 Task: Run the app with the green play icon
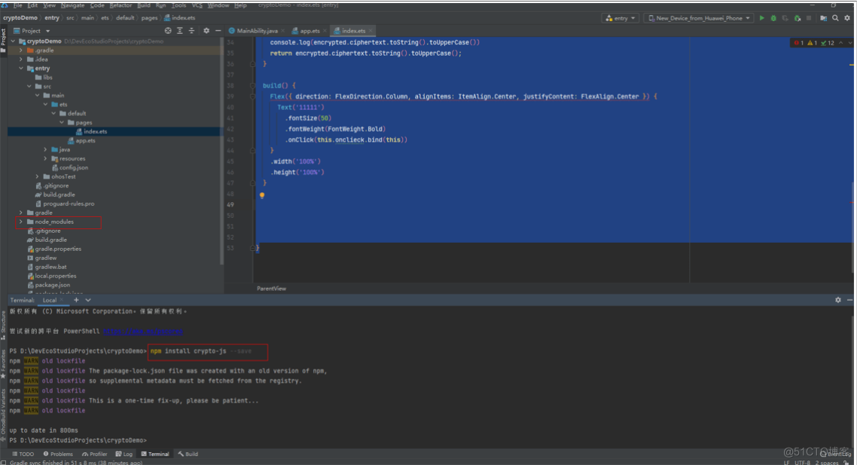point(761,18)
